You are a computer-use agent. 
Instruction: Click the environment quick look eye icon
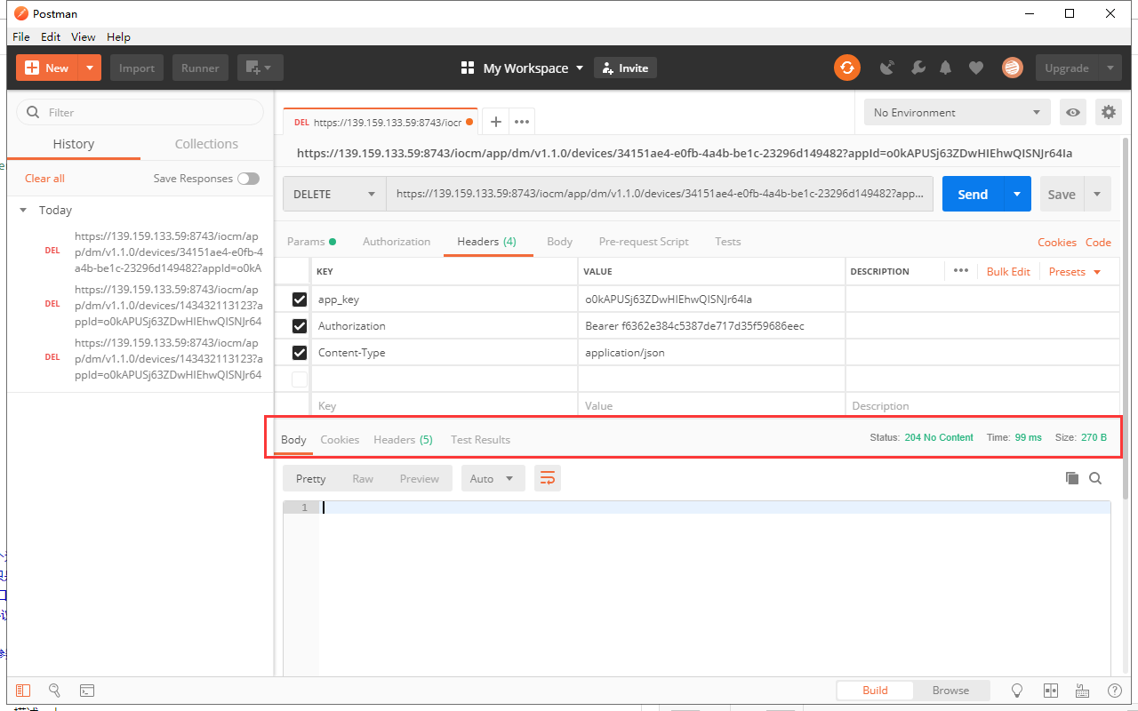coord(1074,112)
